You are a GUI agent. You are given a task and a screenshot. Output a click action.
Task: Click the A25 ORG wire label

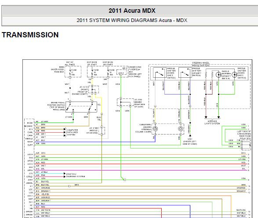(x=40, y=153)
